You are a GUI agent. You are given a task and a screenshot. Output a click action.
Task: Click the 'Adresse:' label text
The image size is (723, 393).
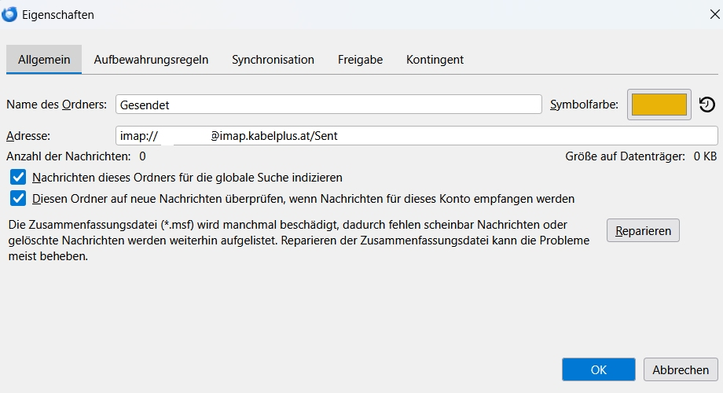click(x=28, y=136)
